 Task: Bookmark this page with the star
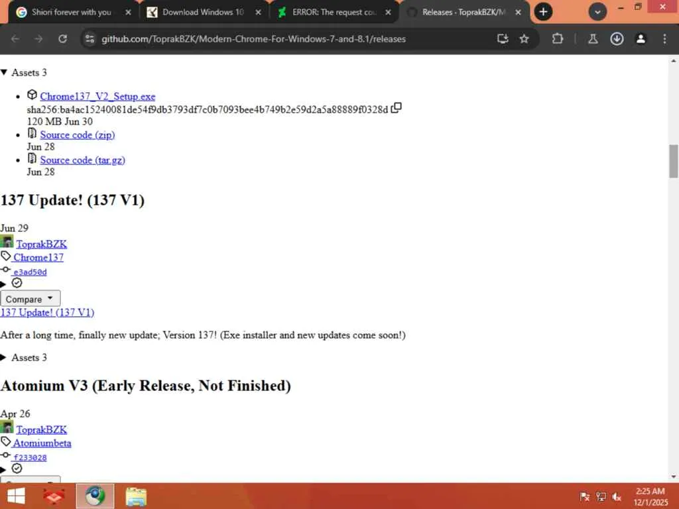(x=524, y=39)
